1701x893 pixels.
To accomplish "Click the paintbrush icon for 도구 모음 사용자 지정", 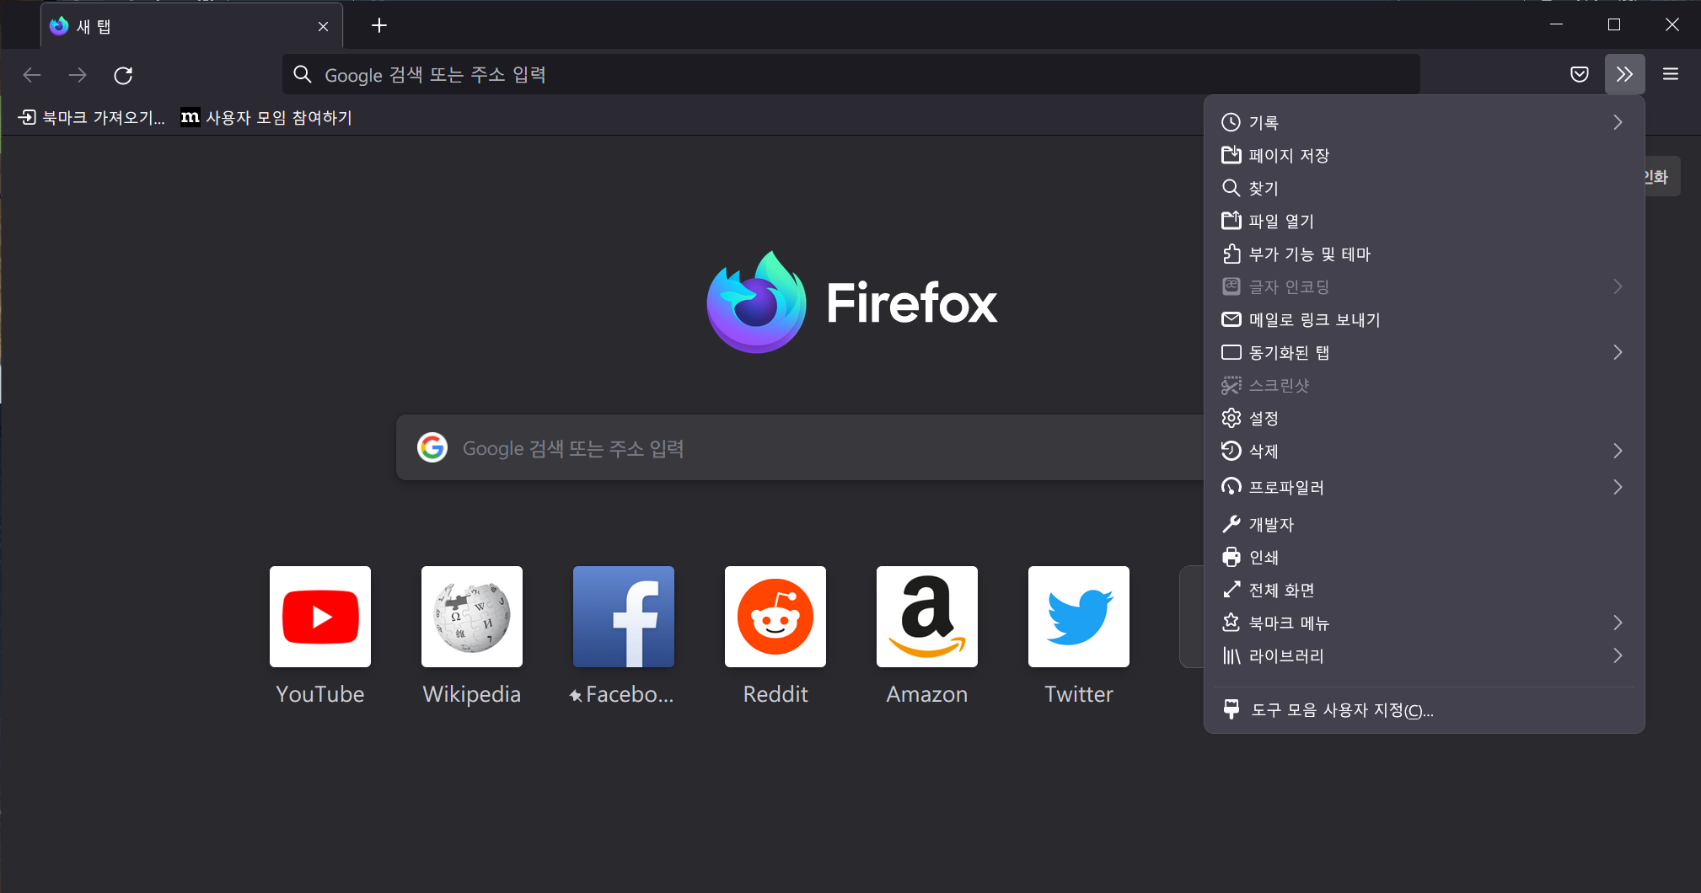I will tap(1231, 709).
